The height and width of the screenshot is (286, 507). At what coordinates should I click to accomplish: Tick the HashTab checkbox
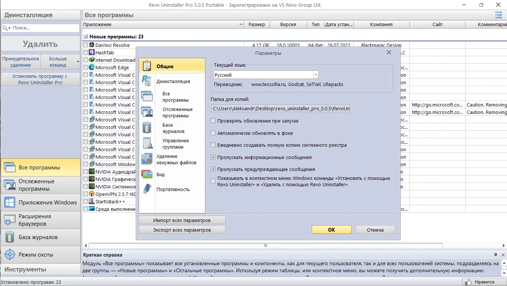tap(86, 53)
